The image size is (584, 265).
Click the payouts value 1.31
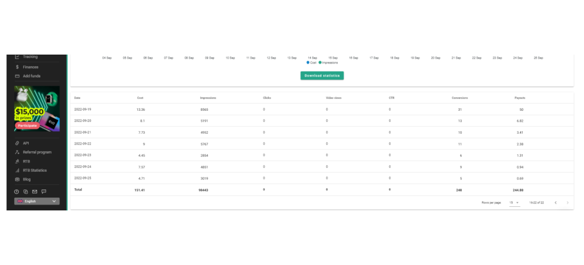click(x=520, y=155)
